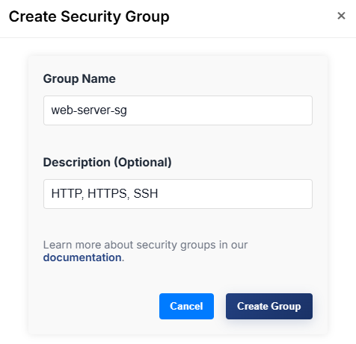Close the Create Security Group dialog
This screenshot has height=344, width=356.
[341, 16]
